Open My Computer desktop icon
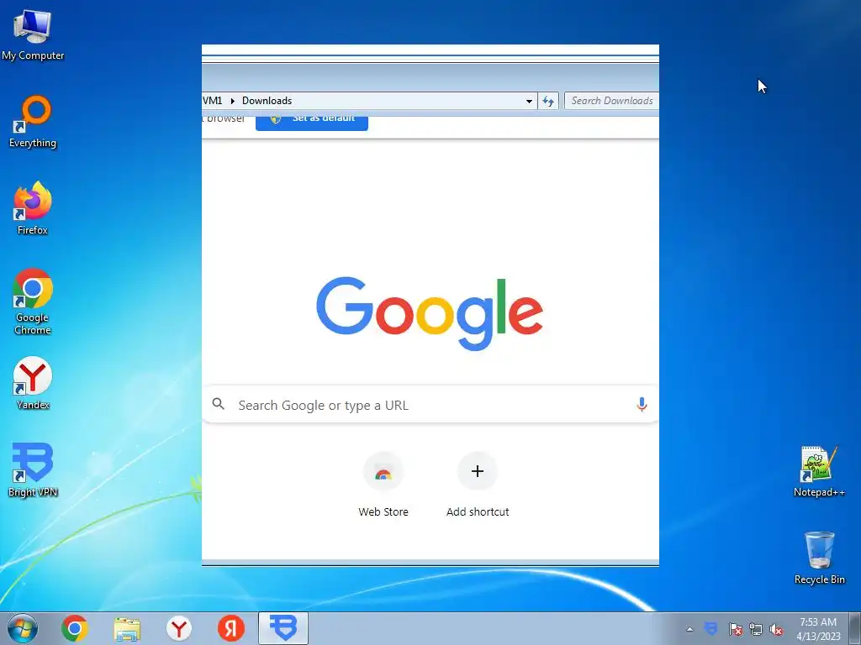 tap(33, 34)
